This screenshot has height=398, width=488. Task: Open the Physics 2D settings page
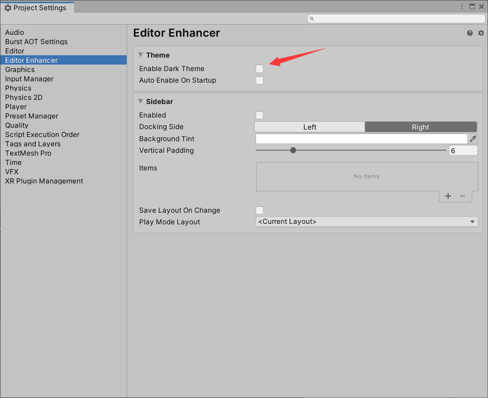click(x=24, y=97)
